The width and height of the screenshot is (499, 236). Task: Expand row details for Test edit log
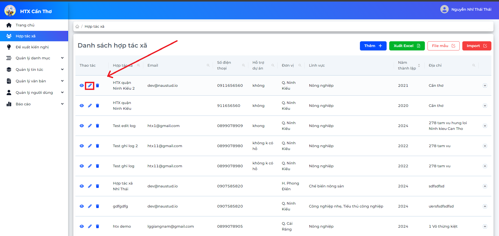pos(485,126)
